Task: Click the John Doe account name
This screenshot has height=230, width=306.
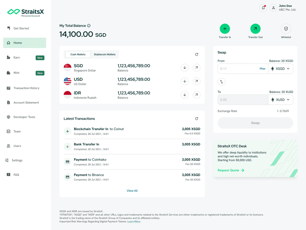Action: (285, 6)
